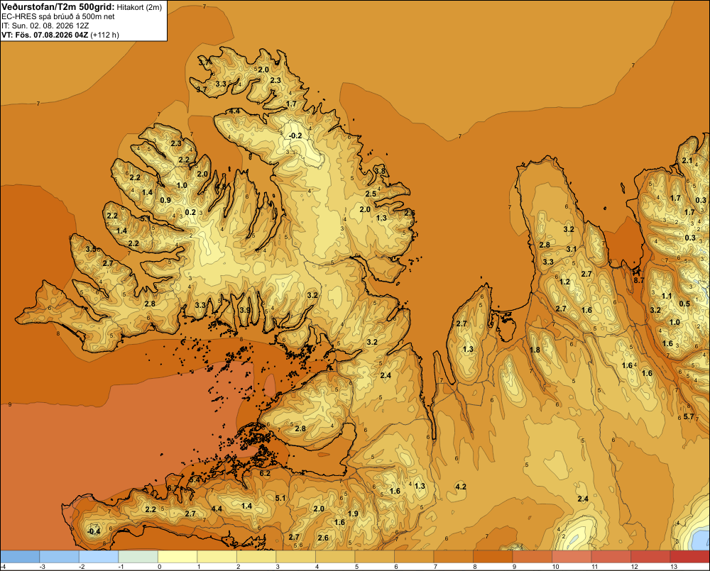
Task: Click the EC-HRES spá brúuð á 500m net text
Action: point(58,16)
